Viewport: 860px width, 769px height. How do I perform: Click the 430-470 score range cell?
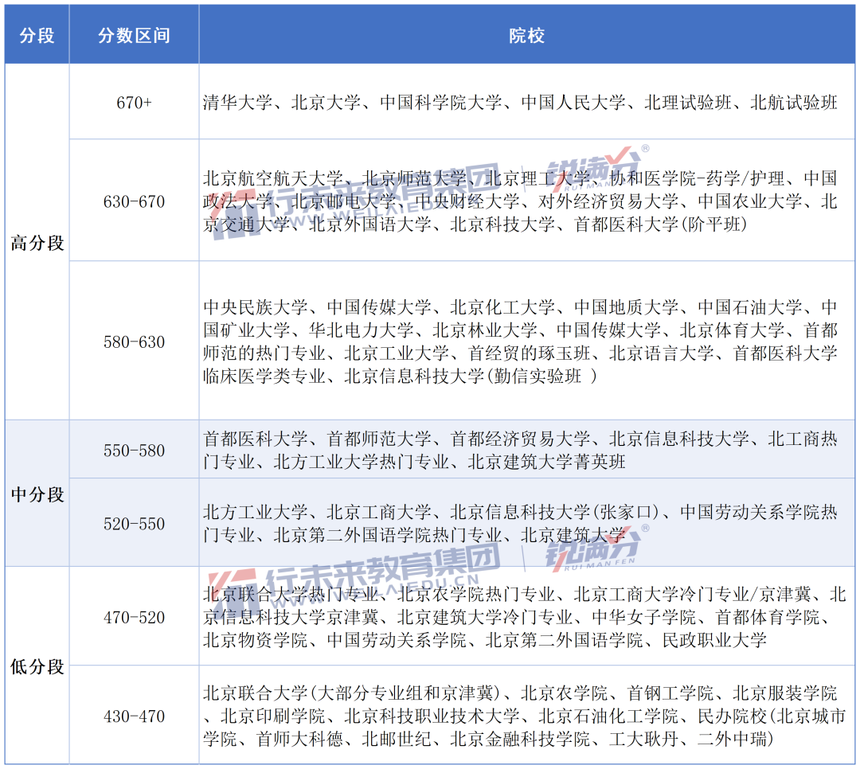point(134,716)
